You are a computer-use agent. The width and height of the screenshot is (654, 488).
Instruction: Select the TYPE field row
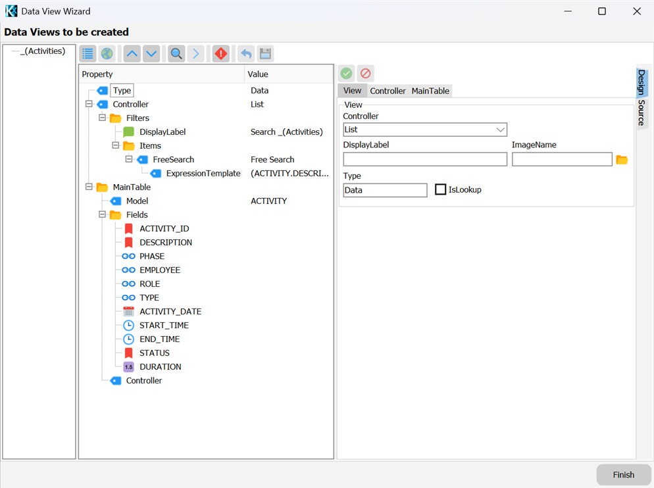coord(149,298)
